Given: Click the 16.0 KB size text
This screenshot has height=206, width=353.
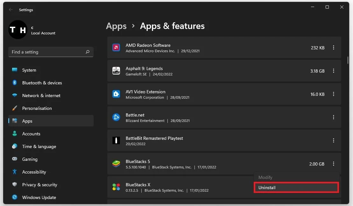Looking at the screenshot, I should coord(317,94).
